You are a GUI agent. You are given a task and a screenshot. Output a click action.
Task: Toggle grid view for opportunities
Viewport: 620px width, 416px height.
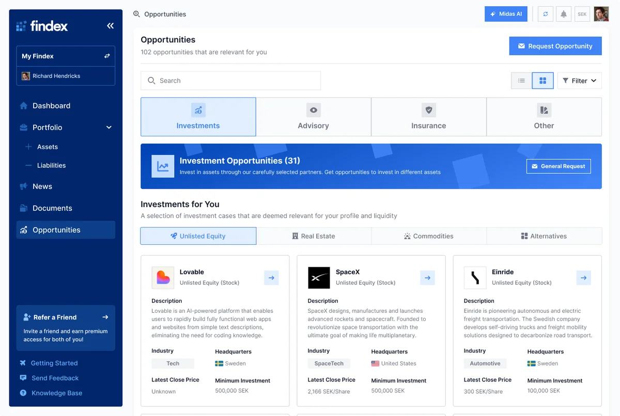[542, 81]
